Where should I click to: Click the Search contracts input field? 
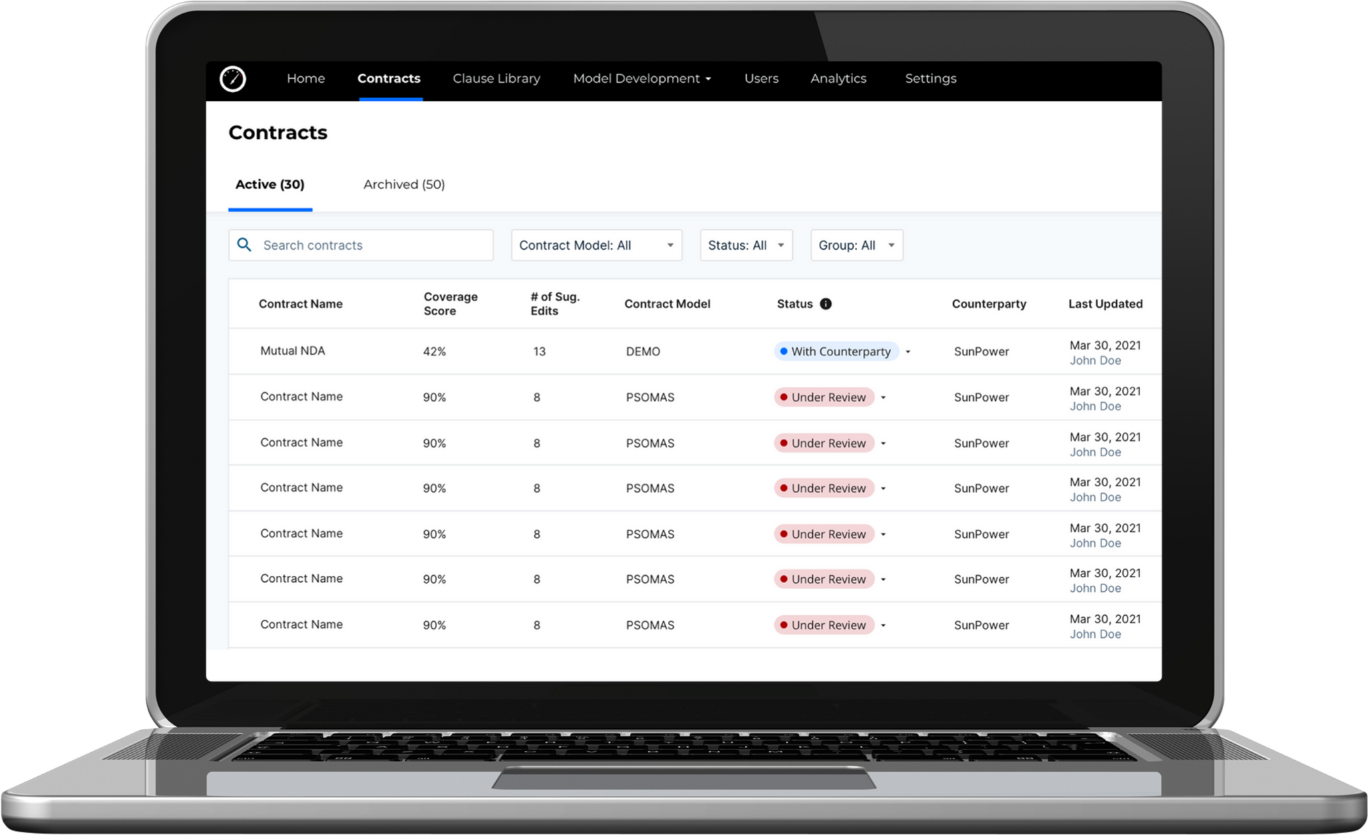coord(361,245)
